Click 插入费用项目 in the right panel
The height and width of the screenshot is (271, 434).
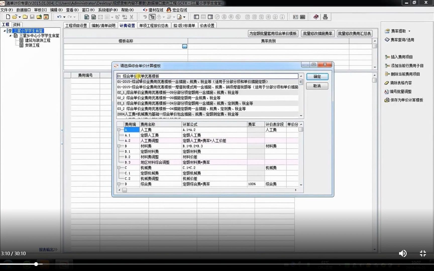pos(399,57)
